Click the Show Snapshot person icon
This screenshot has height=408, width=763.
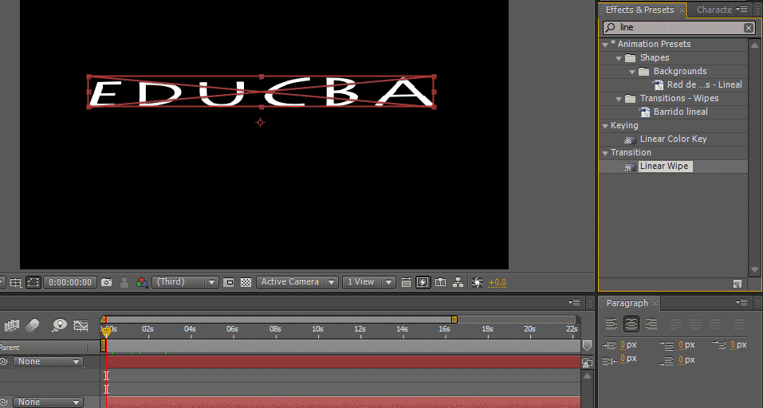point(124,283)
